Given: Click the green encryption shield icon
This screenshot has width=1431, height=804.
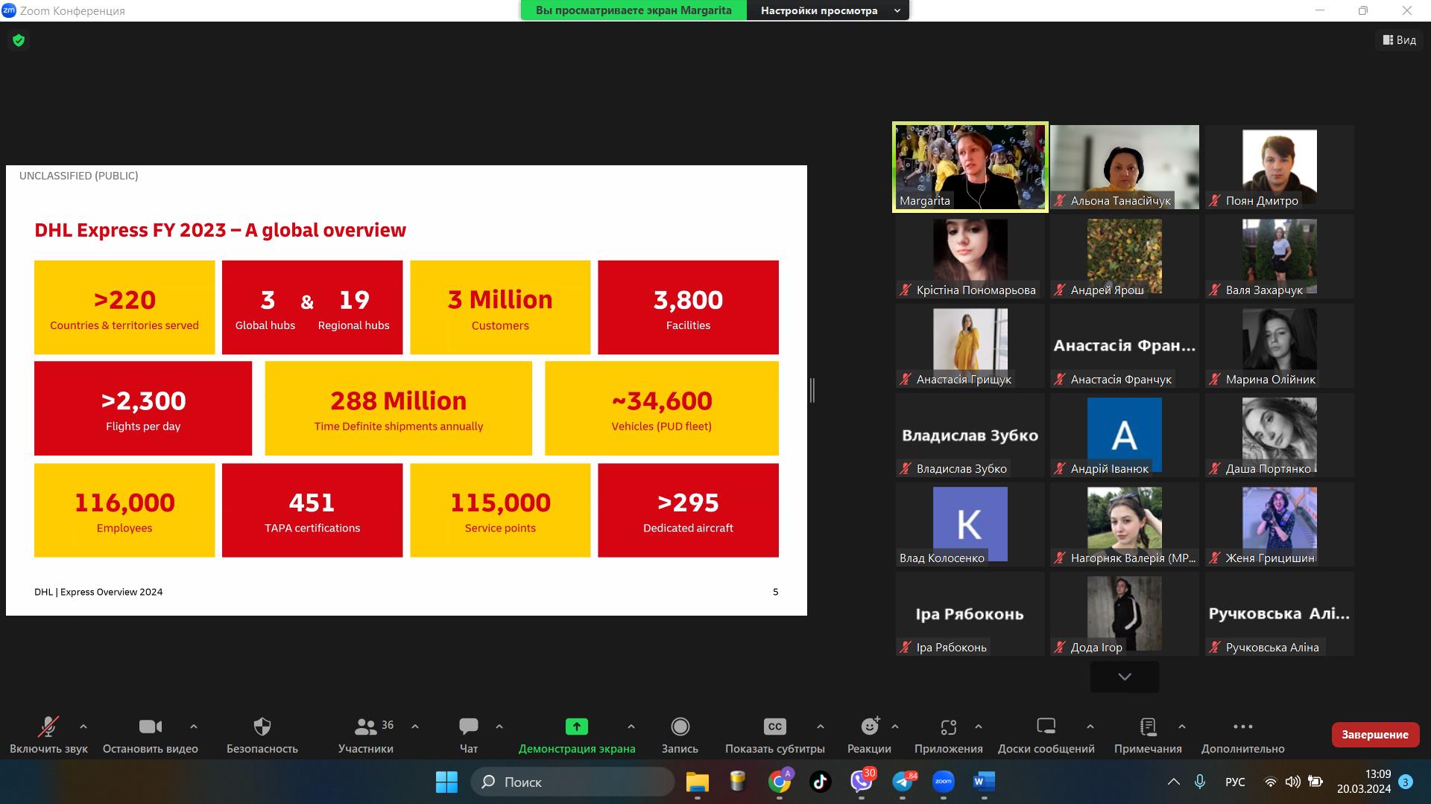Looking at the screenshot, I should pyautogui.click(x=19, y=40).
